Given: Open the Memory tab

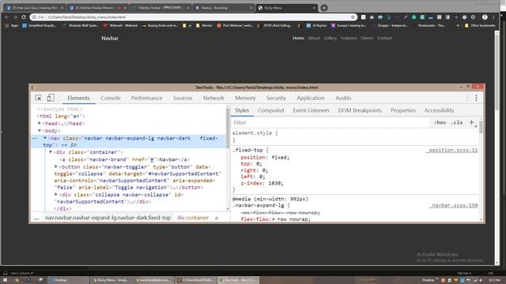Looking at the screenshot, I should [x=245, y=98].
